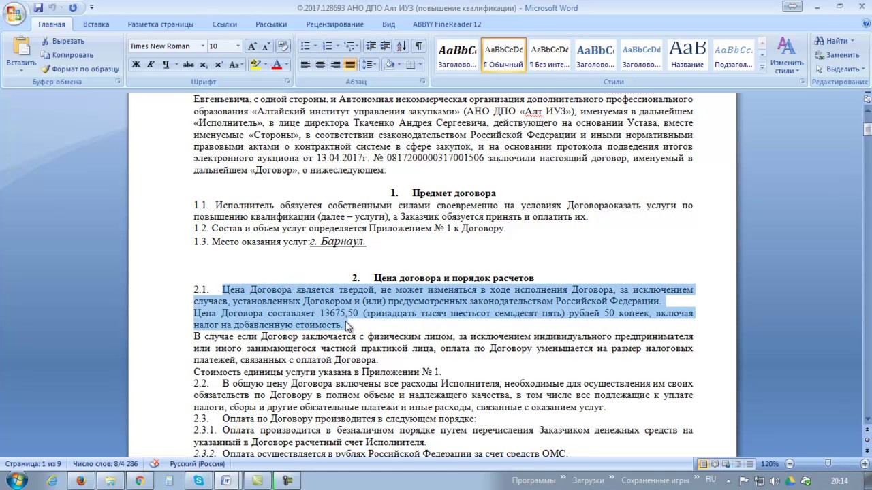The width and height of the screenshot is (872, 490).
Task: Open Изменить стили menu
Action: coord(787,56)
